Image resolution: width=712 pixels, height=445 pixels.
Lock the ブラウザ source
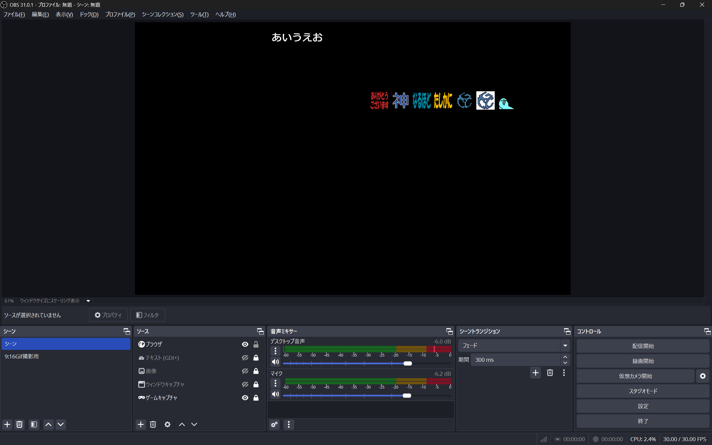pos(256,344)
